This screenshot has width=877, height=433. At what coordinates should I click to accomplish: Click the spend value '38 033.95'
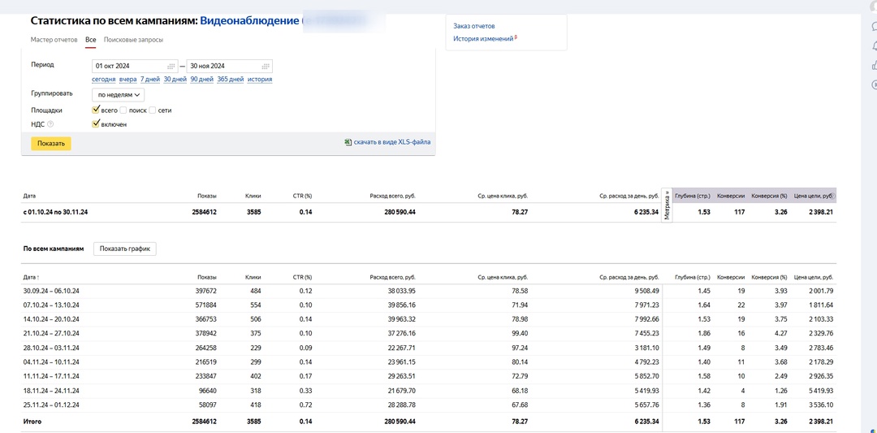click(x=401, y=292)
